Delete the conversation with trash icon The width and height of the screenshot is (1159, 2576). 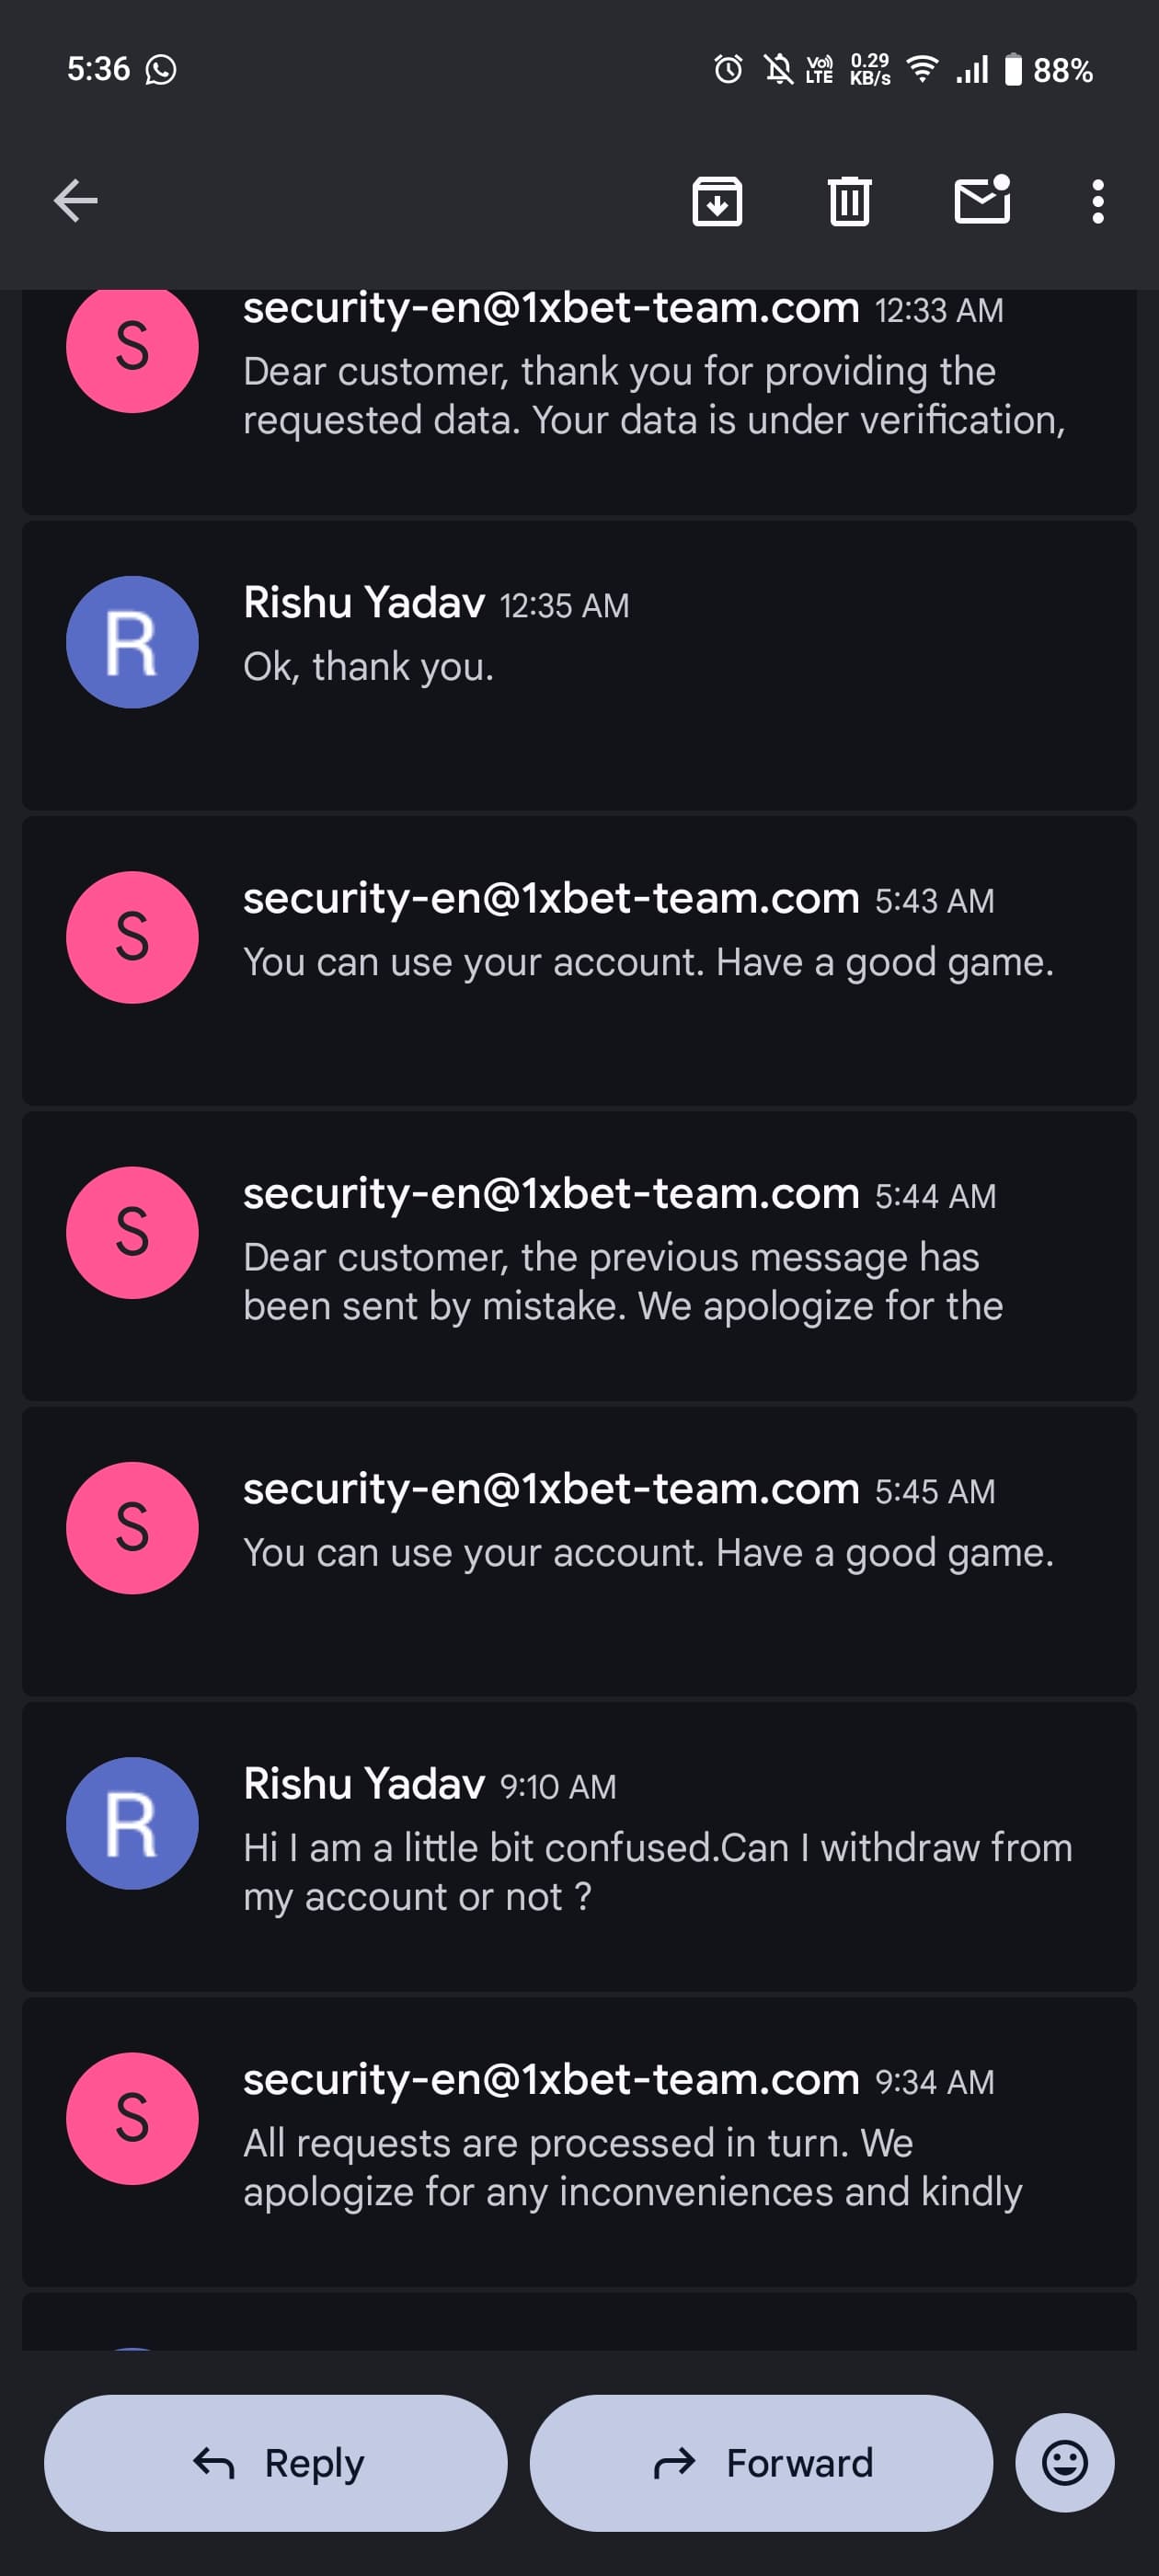point(849,201)
